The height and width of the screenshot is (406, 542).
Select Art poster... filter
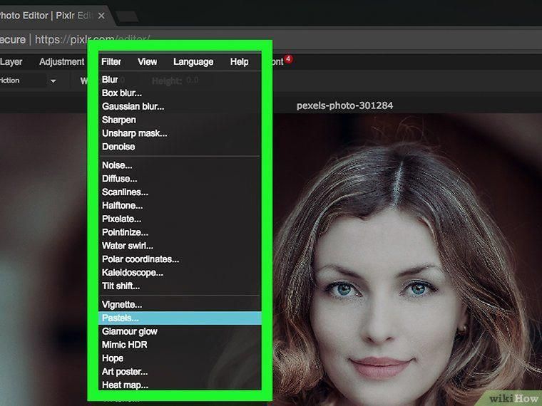[180, 372]
